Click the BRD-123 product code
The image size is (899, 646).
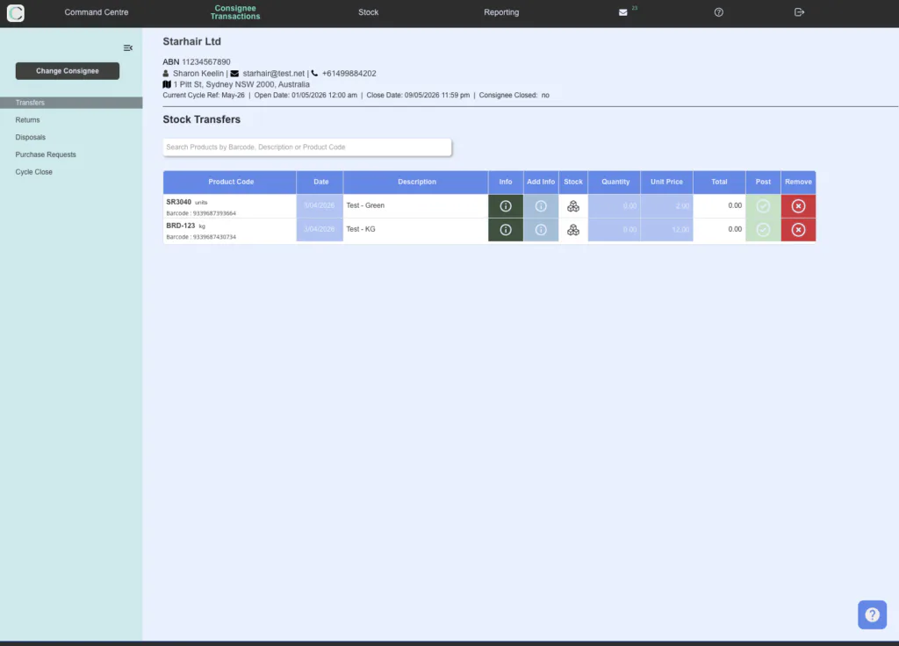[181, 226]
